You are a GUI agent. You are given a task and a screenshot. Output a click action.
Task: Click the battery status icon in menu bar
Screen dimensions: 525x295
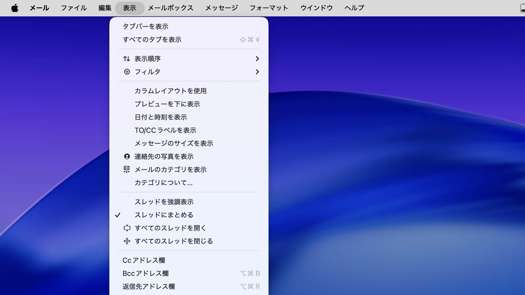[x=522, y=8]
